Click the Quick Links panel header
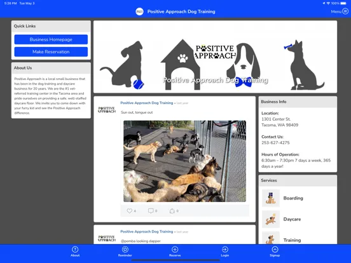This screenshot has height=263, width=351. point(51,26)
